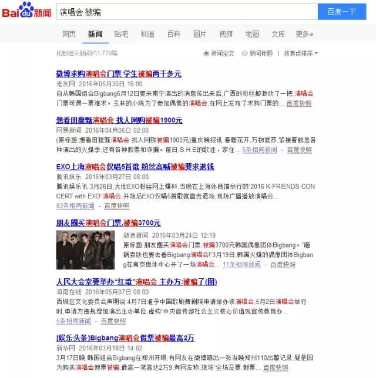The width and height of the screenshot is (376, 378).
Task: Open headline 微博求购演唱会门票 学生被骗两千多元
Action: click(119, 74)
